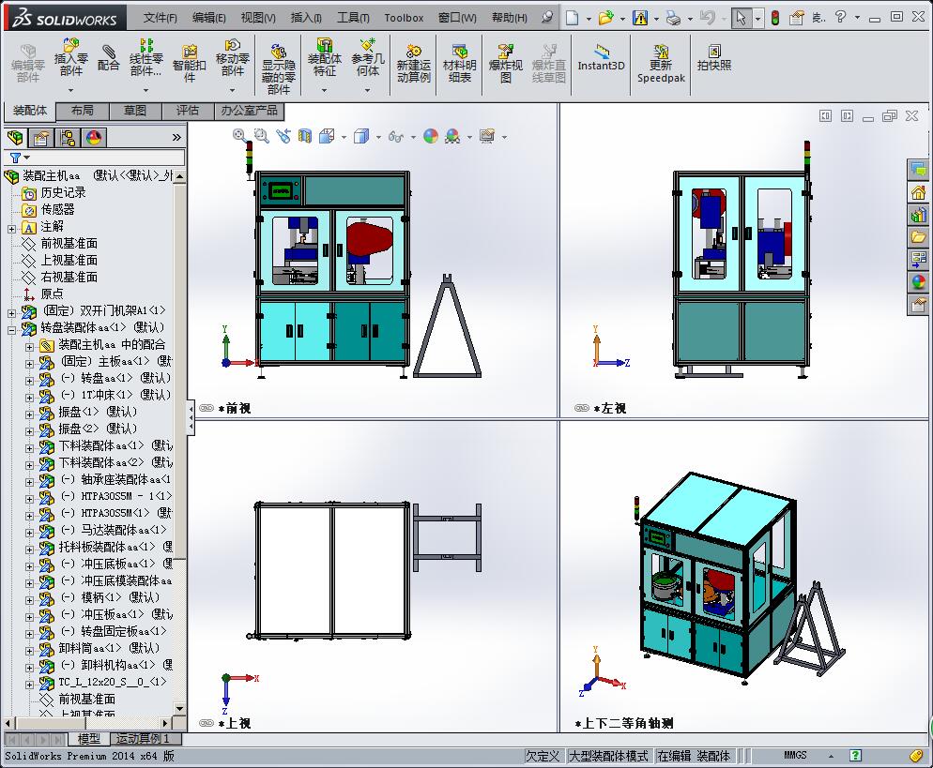Click the Smart Fasteners (智能扣件) icon
The height and width of the screenshot is (768, 933).
tap(190, 63)
